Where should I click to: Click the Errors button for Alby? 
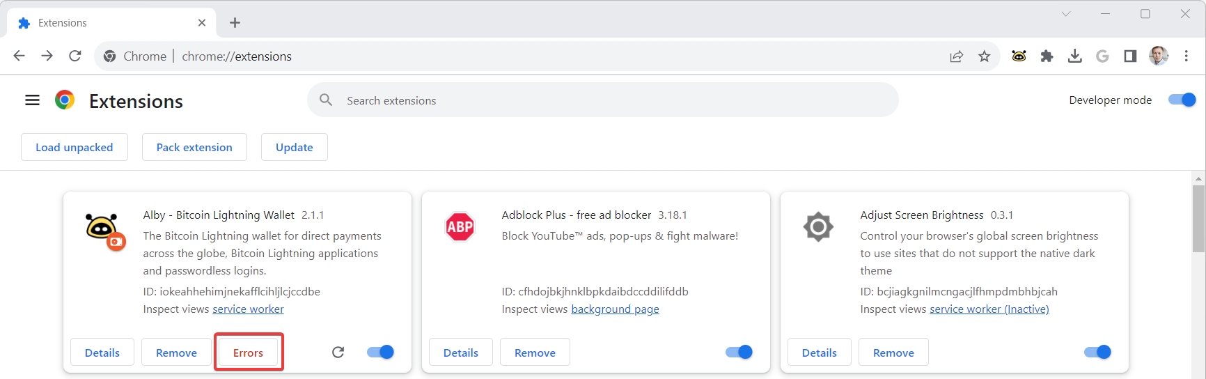coord(249,353)
